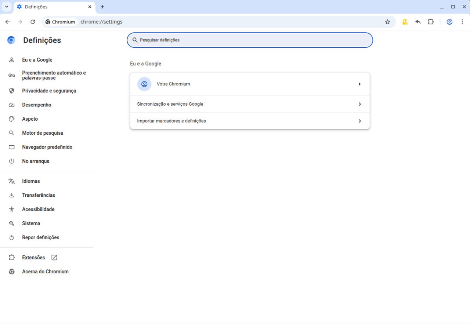Click the browser extensions puzzle icon in toolbar
Viewport: 470px width, 324px height.
coord(431,22)
